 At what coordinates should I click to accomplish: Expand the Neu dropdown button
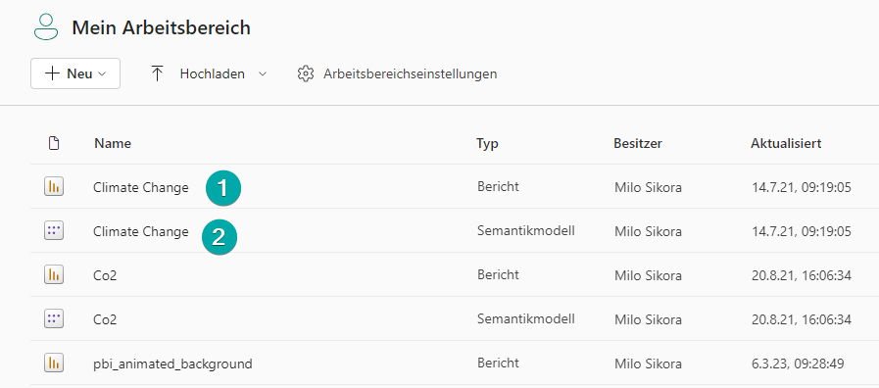click(75, 73)
